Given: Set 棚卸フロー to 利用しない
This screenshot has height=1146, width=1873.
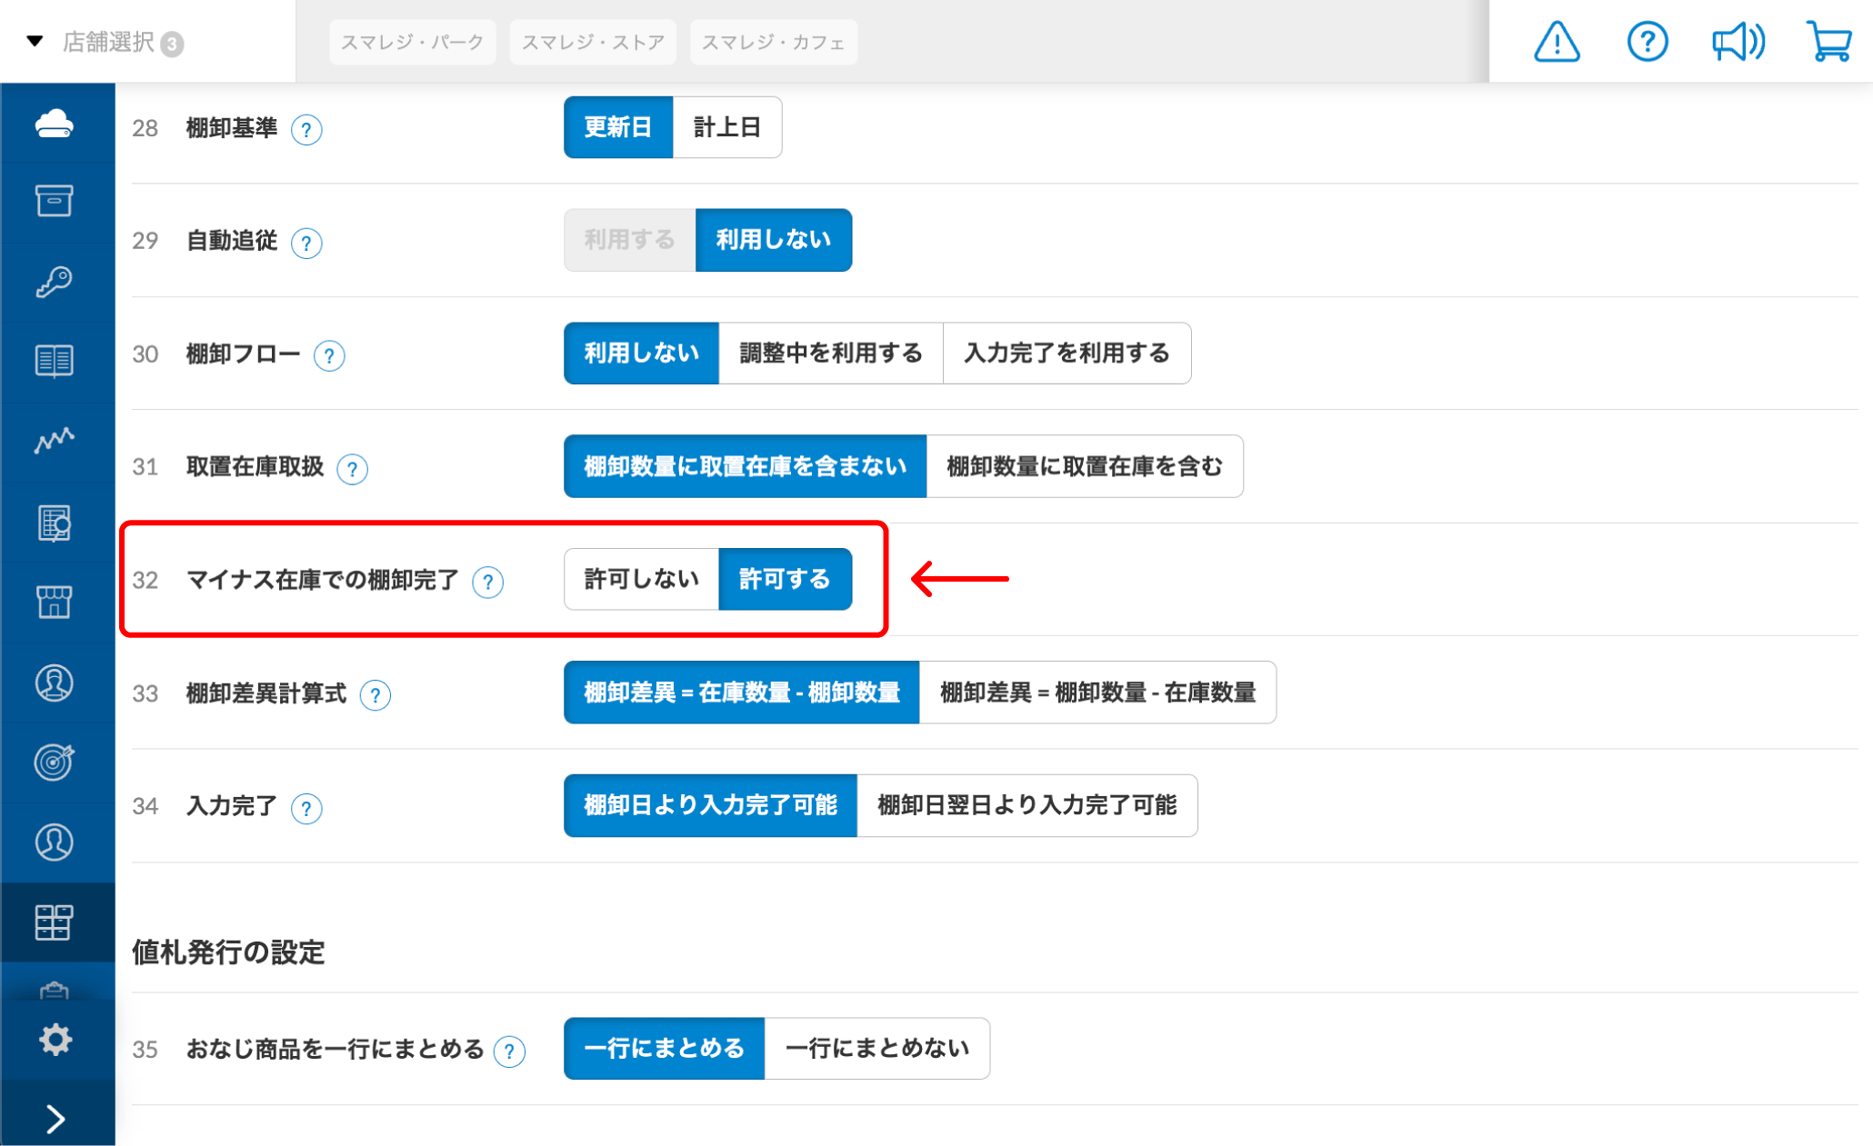Looking at the screenshot, I should (x=641, y=353).
